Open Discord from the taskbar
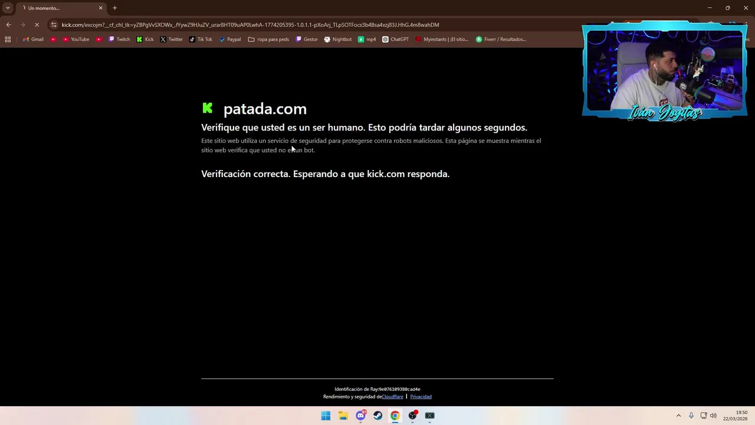 click(360, 416)
